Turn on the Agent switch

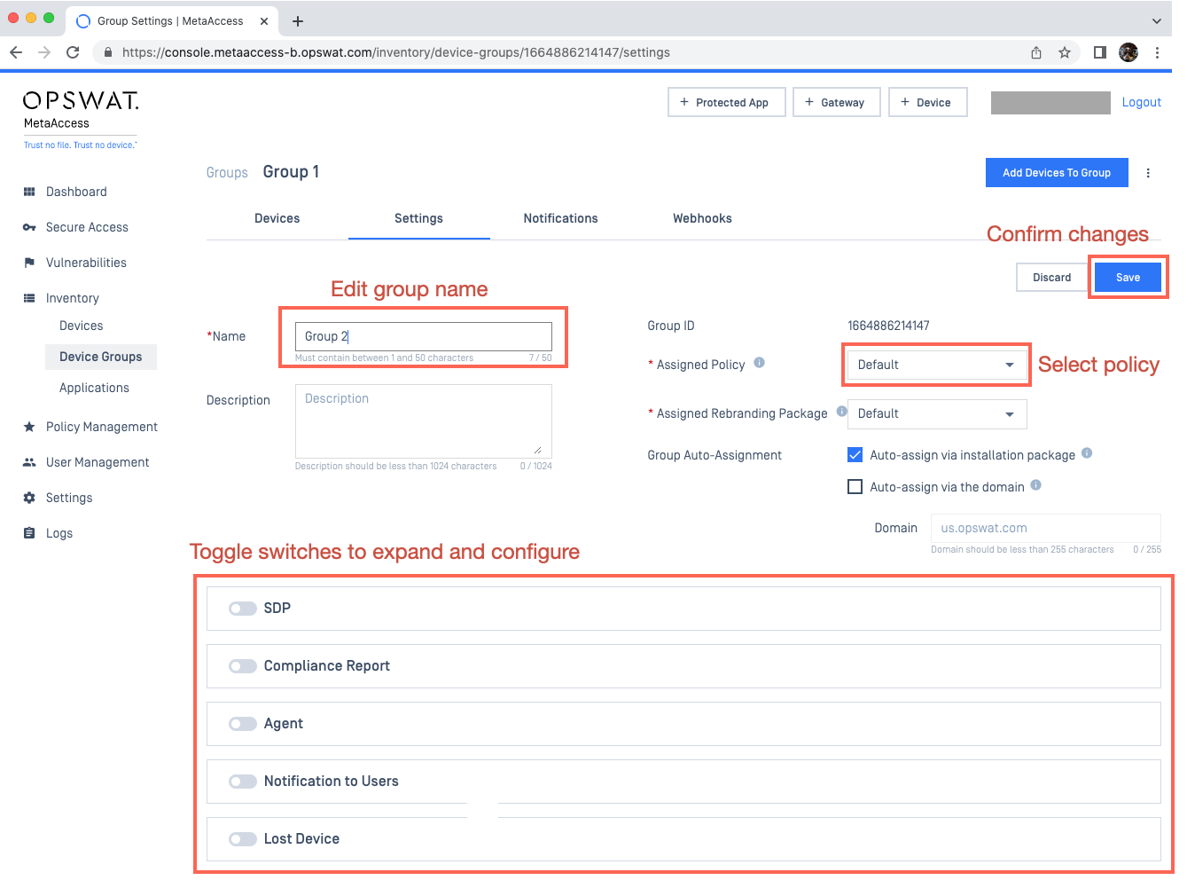(x=242, y=724)
